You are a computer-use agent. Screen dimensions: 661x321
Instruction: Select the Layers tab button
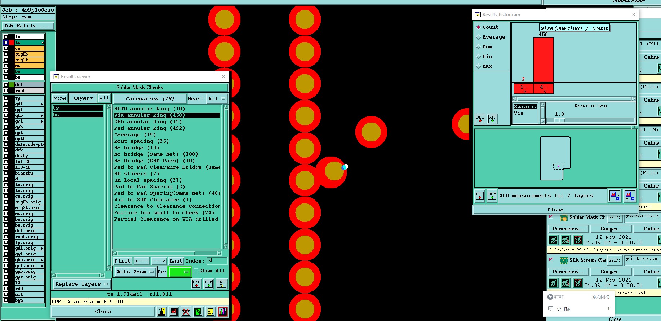click(83, 98)
